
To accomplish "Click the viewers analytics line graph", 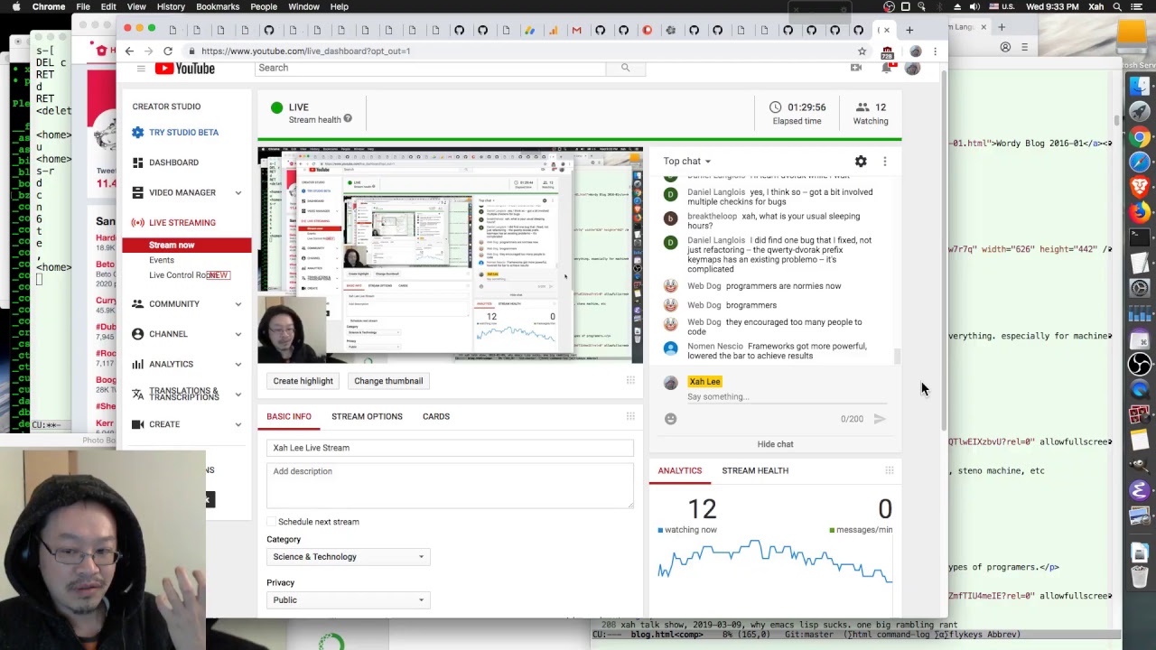I will 775,561.
